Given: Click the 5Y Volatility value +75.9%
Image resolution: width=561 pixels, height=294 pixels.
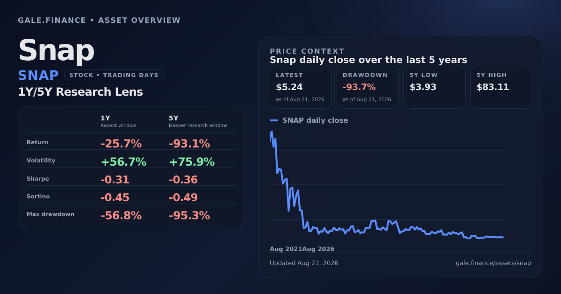Looking at the screenshot, I should tap(192, 162).
